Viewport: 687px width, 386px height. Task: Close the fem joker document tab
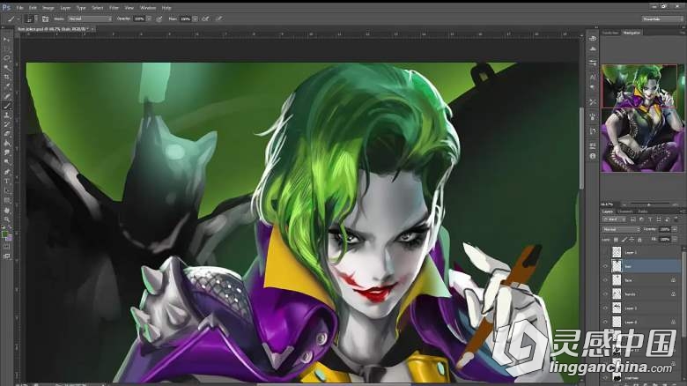[x=92, y=29]
